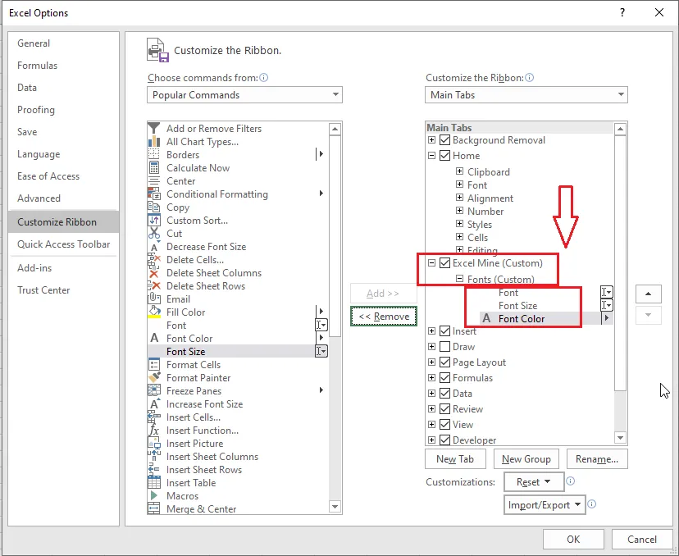
Task: Click the Rename button
Action: pos(597,458)
